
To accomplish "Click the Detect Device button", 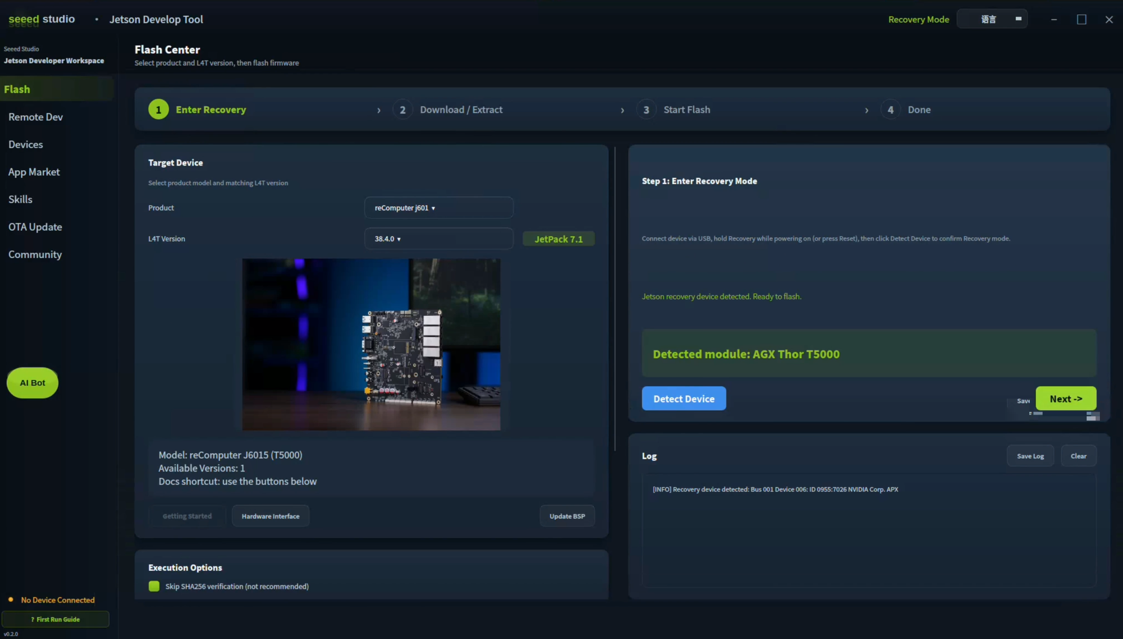I will coord(684,398).
